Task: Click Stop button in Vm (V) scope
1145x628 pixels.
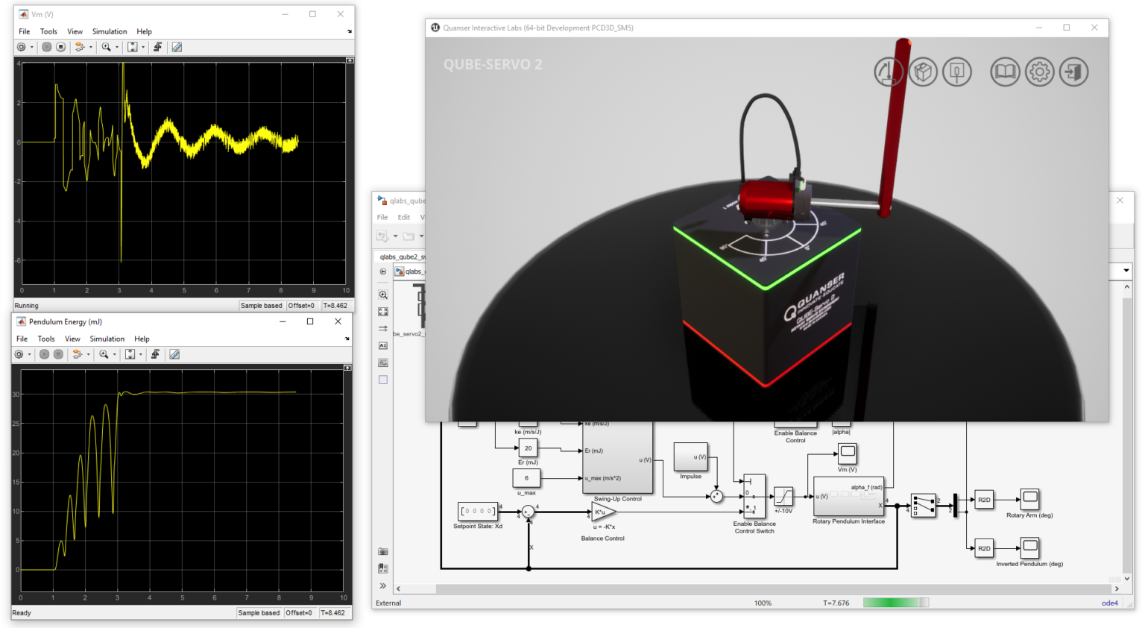Action: pyautogui.click(x=61, y=47)
